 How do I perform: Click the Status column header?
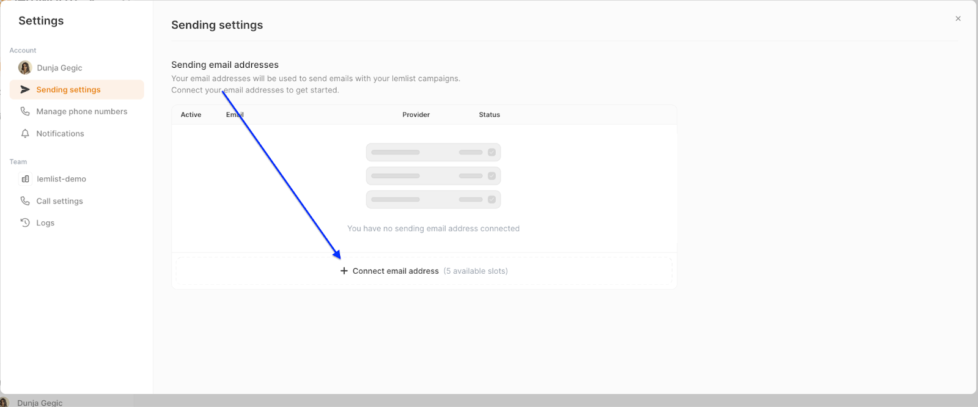tap(489, 115)
